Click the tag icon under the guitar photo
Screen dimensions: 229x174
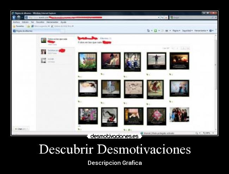pyautogui.click(x=102, y=74)
